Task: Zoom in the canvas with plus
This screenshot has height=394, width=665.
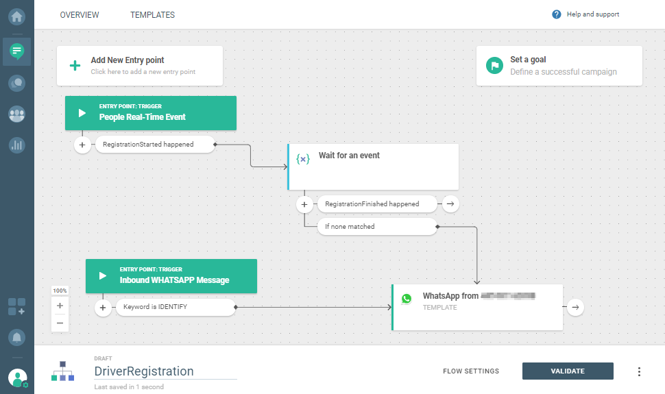Action: click(60, 306)
